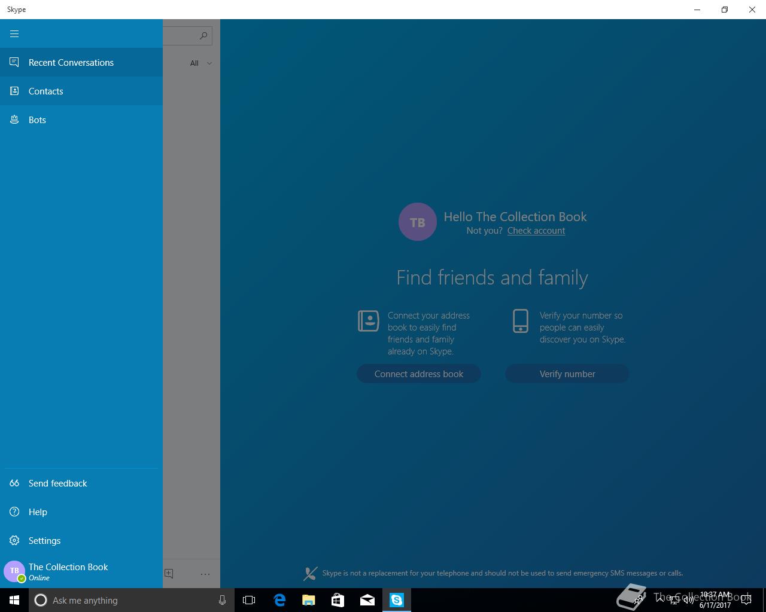
Task: Click the Verify number button
Action: click(567, 374)
